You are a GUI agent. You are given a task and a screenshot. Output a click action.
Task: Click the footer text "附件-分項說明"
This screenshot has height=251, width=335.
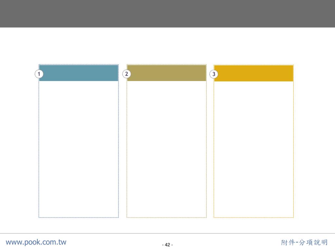[304, 243]
